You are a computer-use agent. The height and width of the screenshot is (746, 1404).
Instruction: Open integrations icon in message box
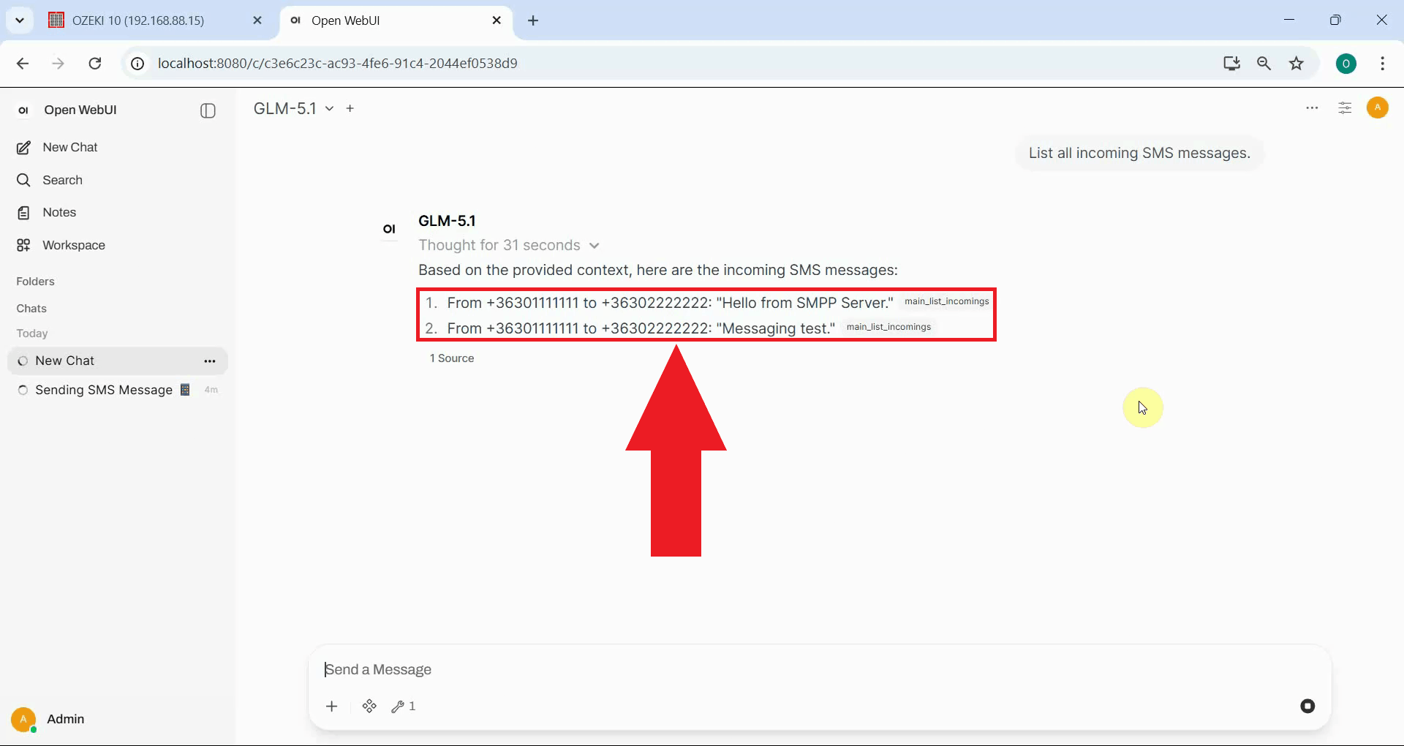click(x=369, y=706)
